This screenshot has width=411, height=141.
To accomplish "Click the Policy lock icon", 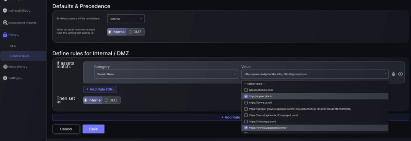I will pyautogui.click(x=5, y=35).
